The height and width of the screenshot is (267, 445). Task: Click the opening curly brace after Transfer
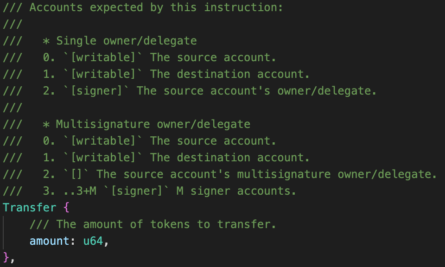click(x=66, y=208)
